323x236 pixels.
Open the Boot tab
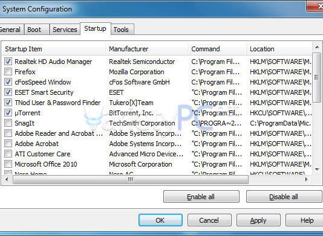point(36,30)
